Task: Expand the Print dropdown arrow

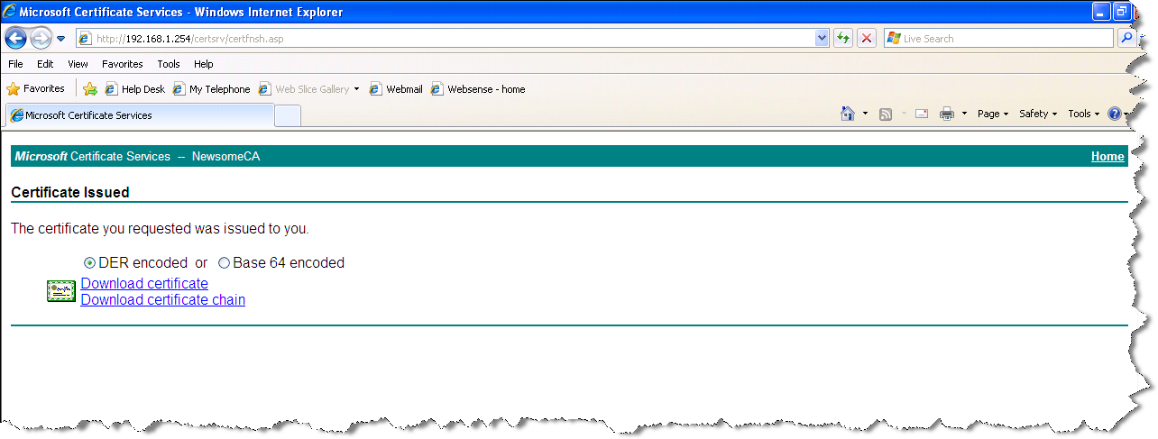Action: click(x=964, y=114)
